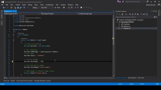Save the current file with Save icon
161x90 pixels.
[x=18, y=8]
